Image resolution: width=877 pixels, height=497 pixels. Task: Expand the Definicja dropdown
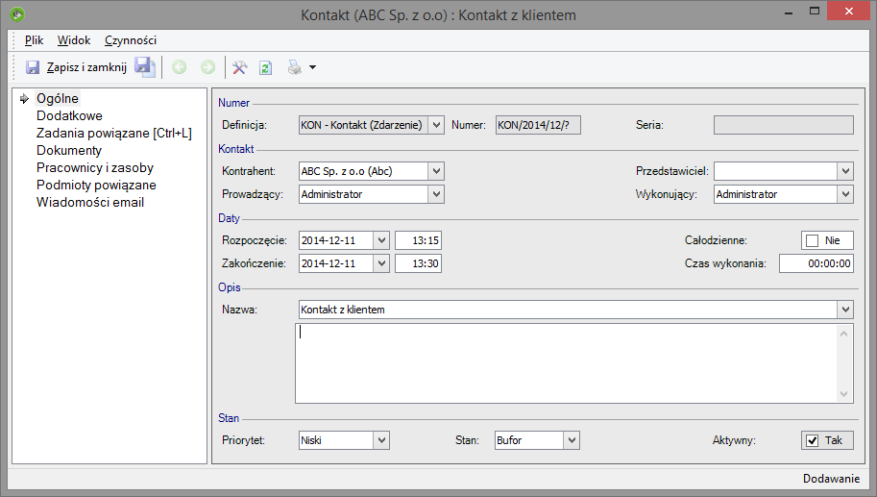click(x=436, y=125)
